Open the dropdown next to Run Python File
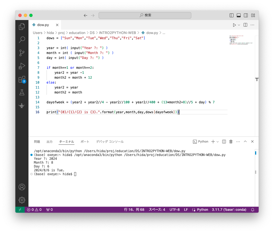This screenshot has height=233, width=274. (239, 25)
